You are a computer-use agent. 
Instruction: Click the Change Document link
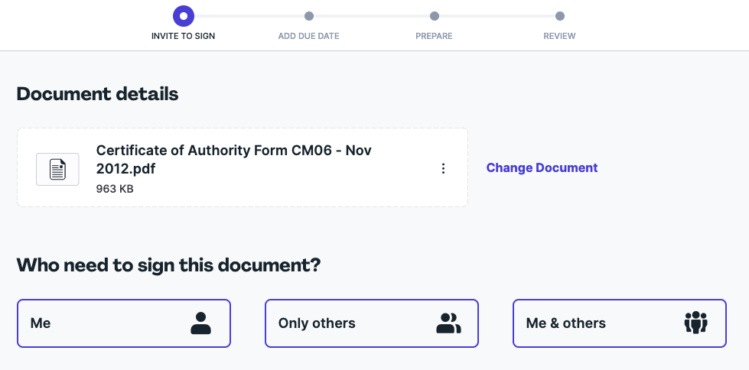tap(542, 168)
